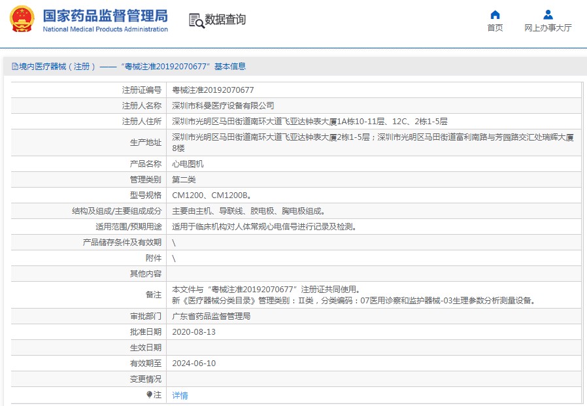Click the management category value 第二类
The height and width of the screenshot is (406, 587).
(184, 180)
